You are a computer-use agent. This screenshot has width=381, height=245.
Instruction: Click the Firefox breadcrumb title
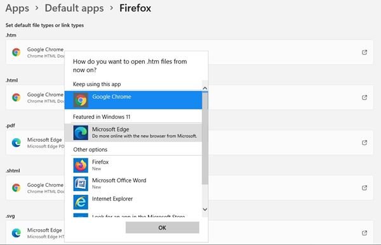[x=135, y=8]
